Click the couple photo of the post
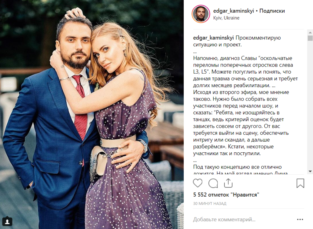This screenshot has height=229, width=313. click(x=92, y=114)
